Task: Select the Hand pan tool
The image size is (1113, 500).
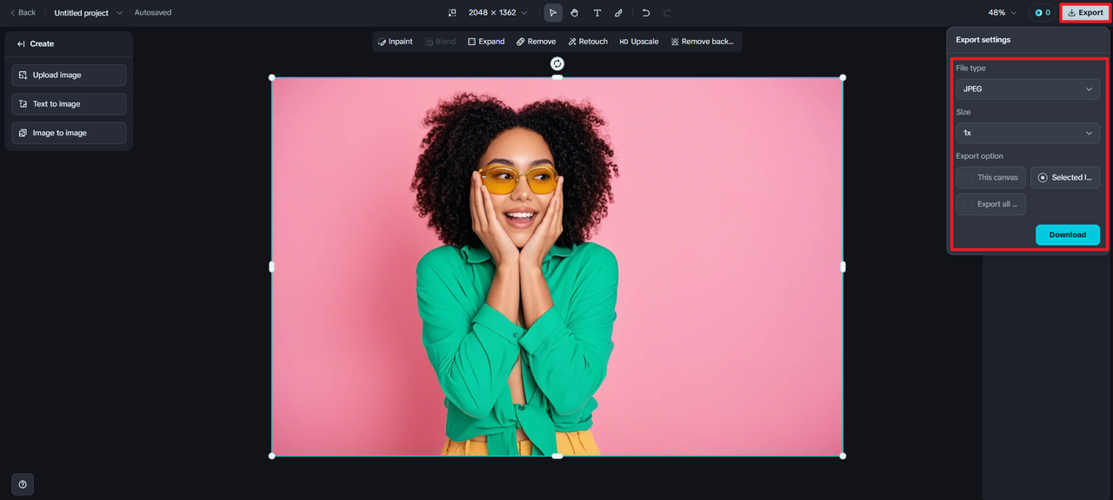Action: click(x=575, y=13)
